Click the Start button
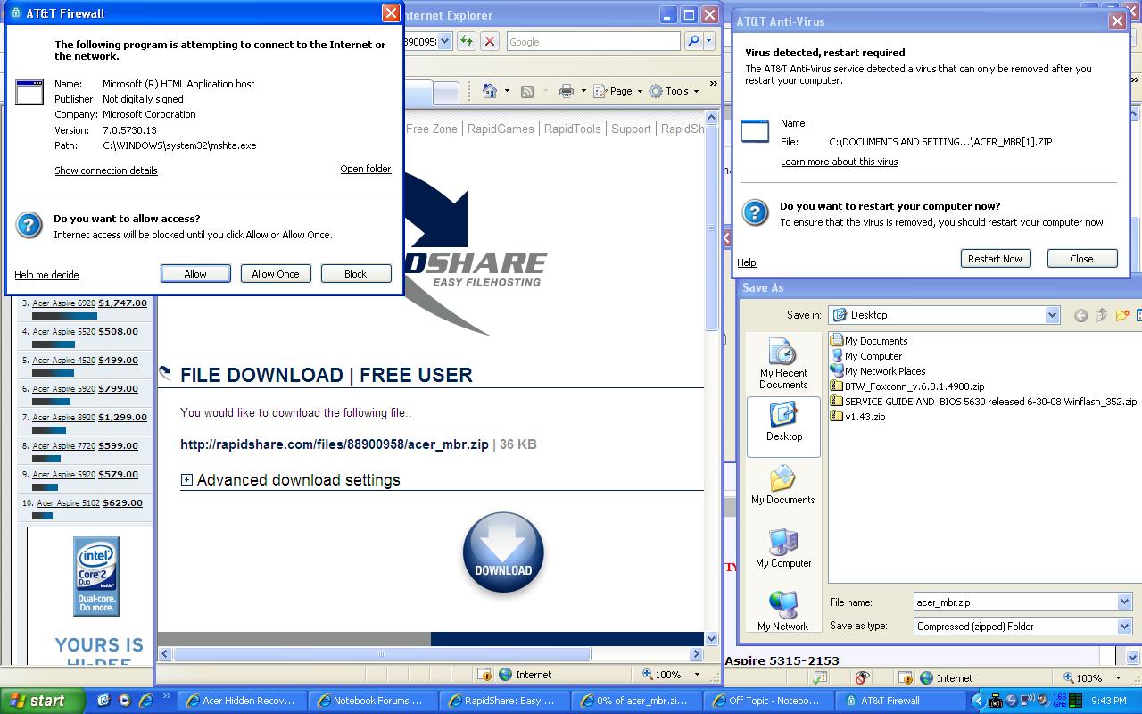 42,701
